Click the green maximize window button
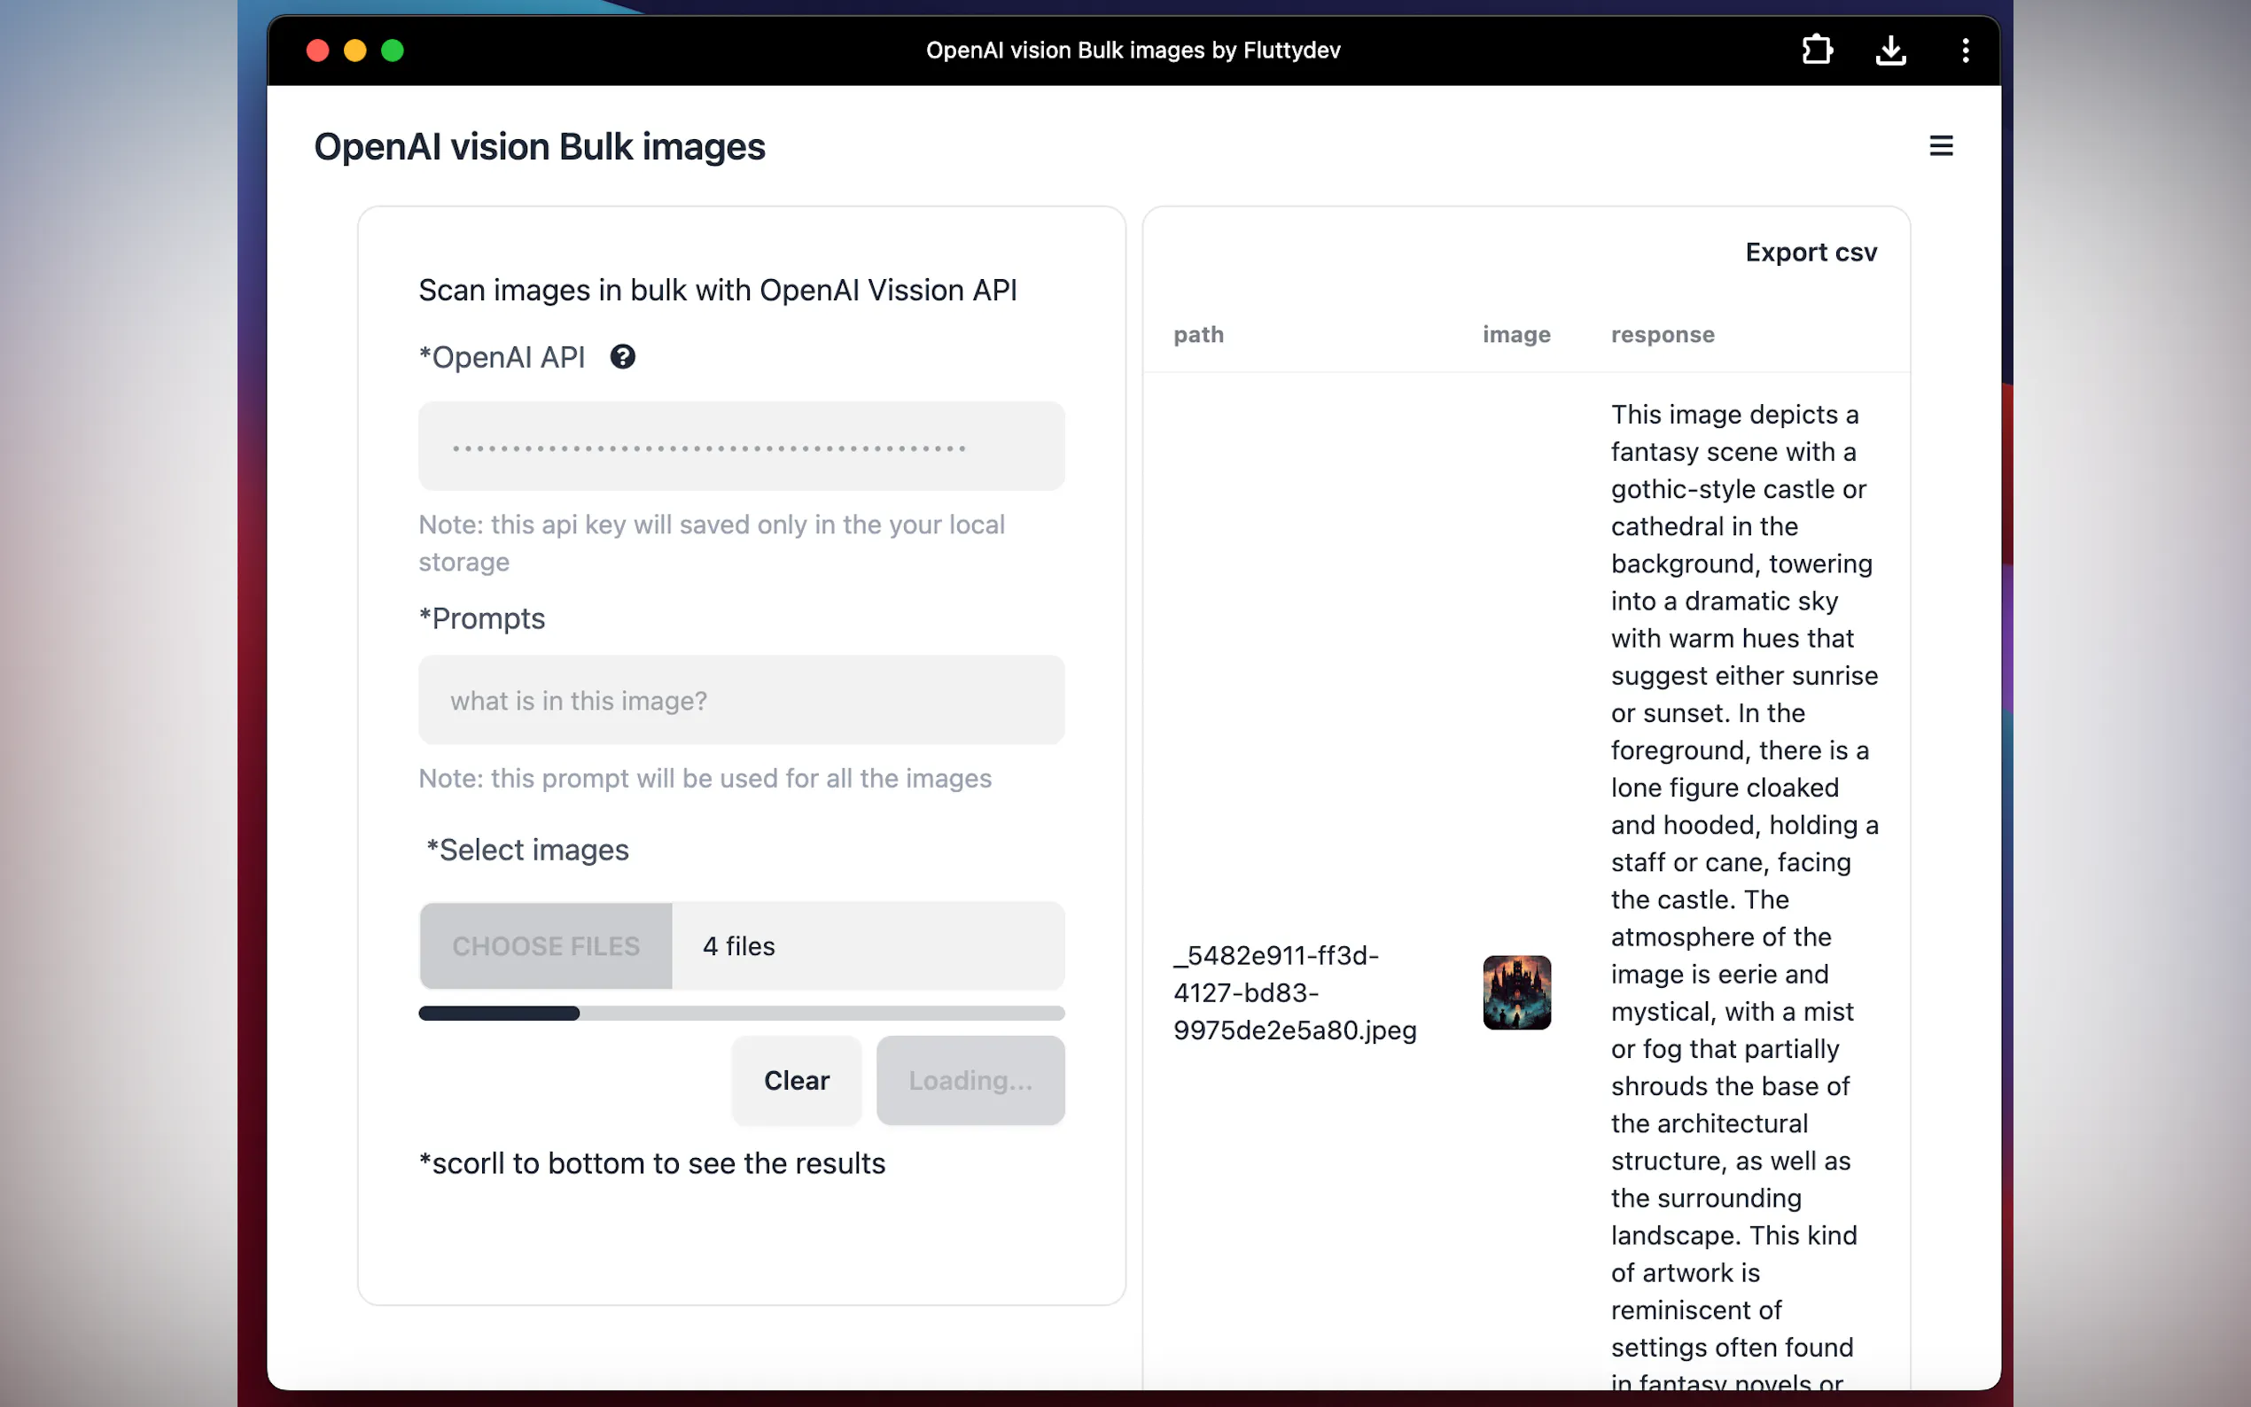Image resolution: width=2251 pixels, height=1407 pixels. point(393,51)
